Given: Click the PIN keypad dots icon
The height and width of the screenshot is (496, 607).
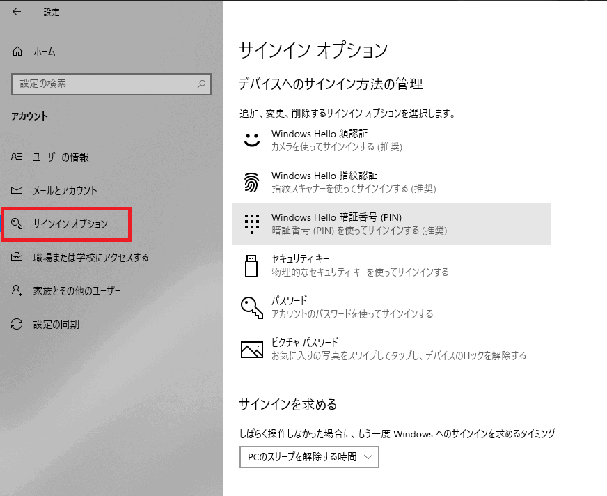Looking at the screenshot, I should (251, 224).
